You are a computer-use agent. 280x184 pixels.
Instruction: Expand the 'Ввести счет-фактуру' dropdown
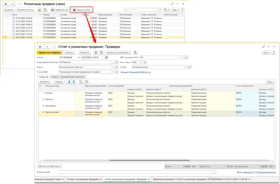pos(49,166)
